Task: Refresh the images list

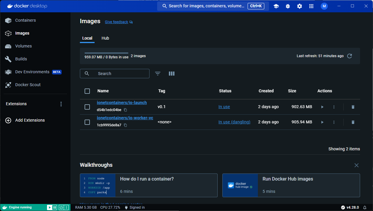Action: pyautogui.click(x=350, y=56)
